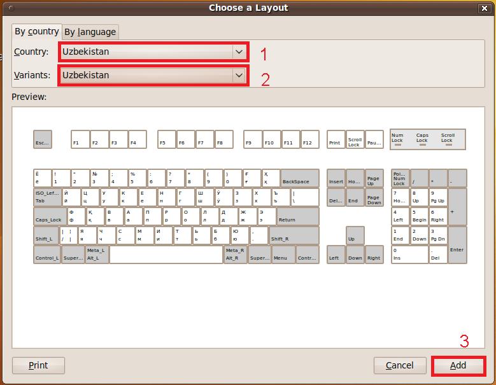Click the Return key in preview
Image resolution: width=496 pixels, height=385 pixels.
pyautogui.click(x=298, y=216)
